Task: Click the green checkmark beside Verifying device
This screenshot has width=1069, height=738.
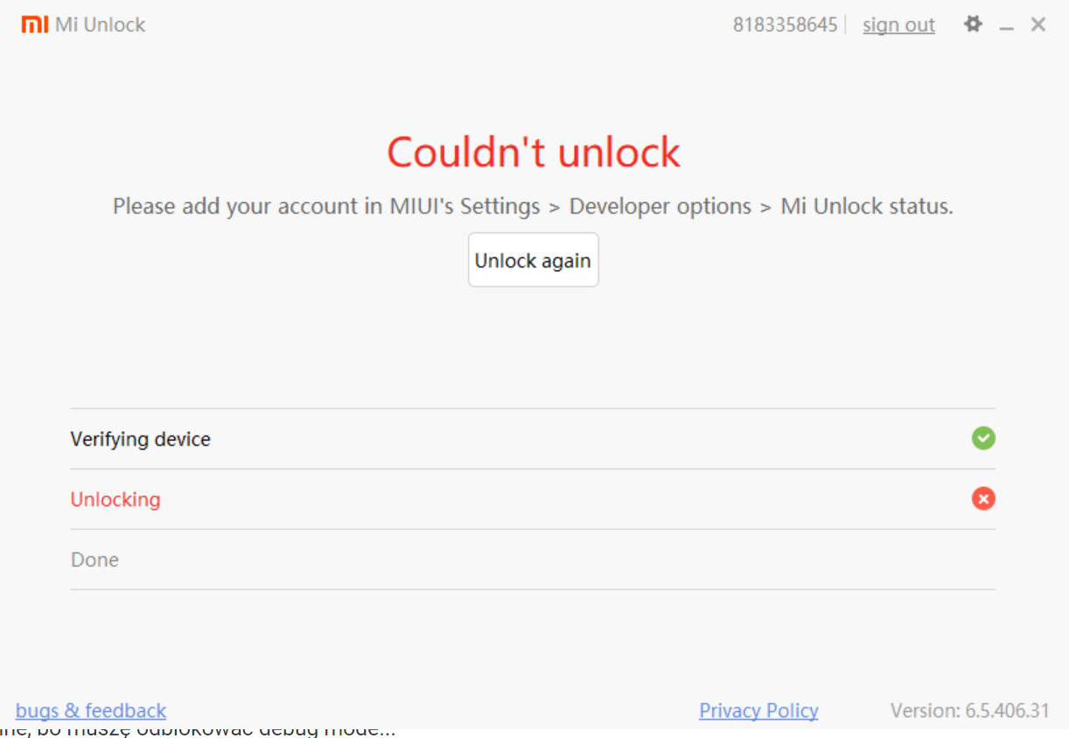Action: tap(983, 438)
